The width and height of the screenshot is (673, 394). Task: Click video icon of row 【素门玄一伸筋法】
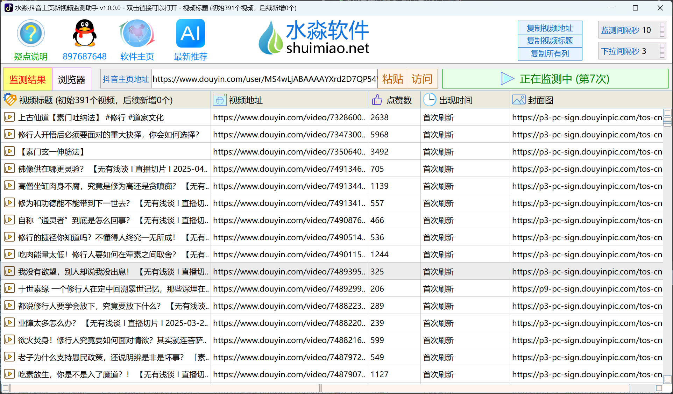click(9, 151)
